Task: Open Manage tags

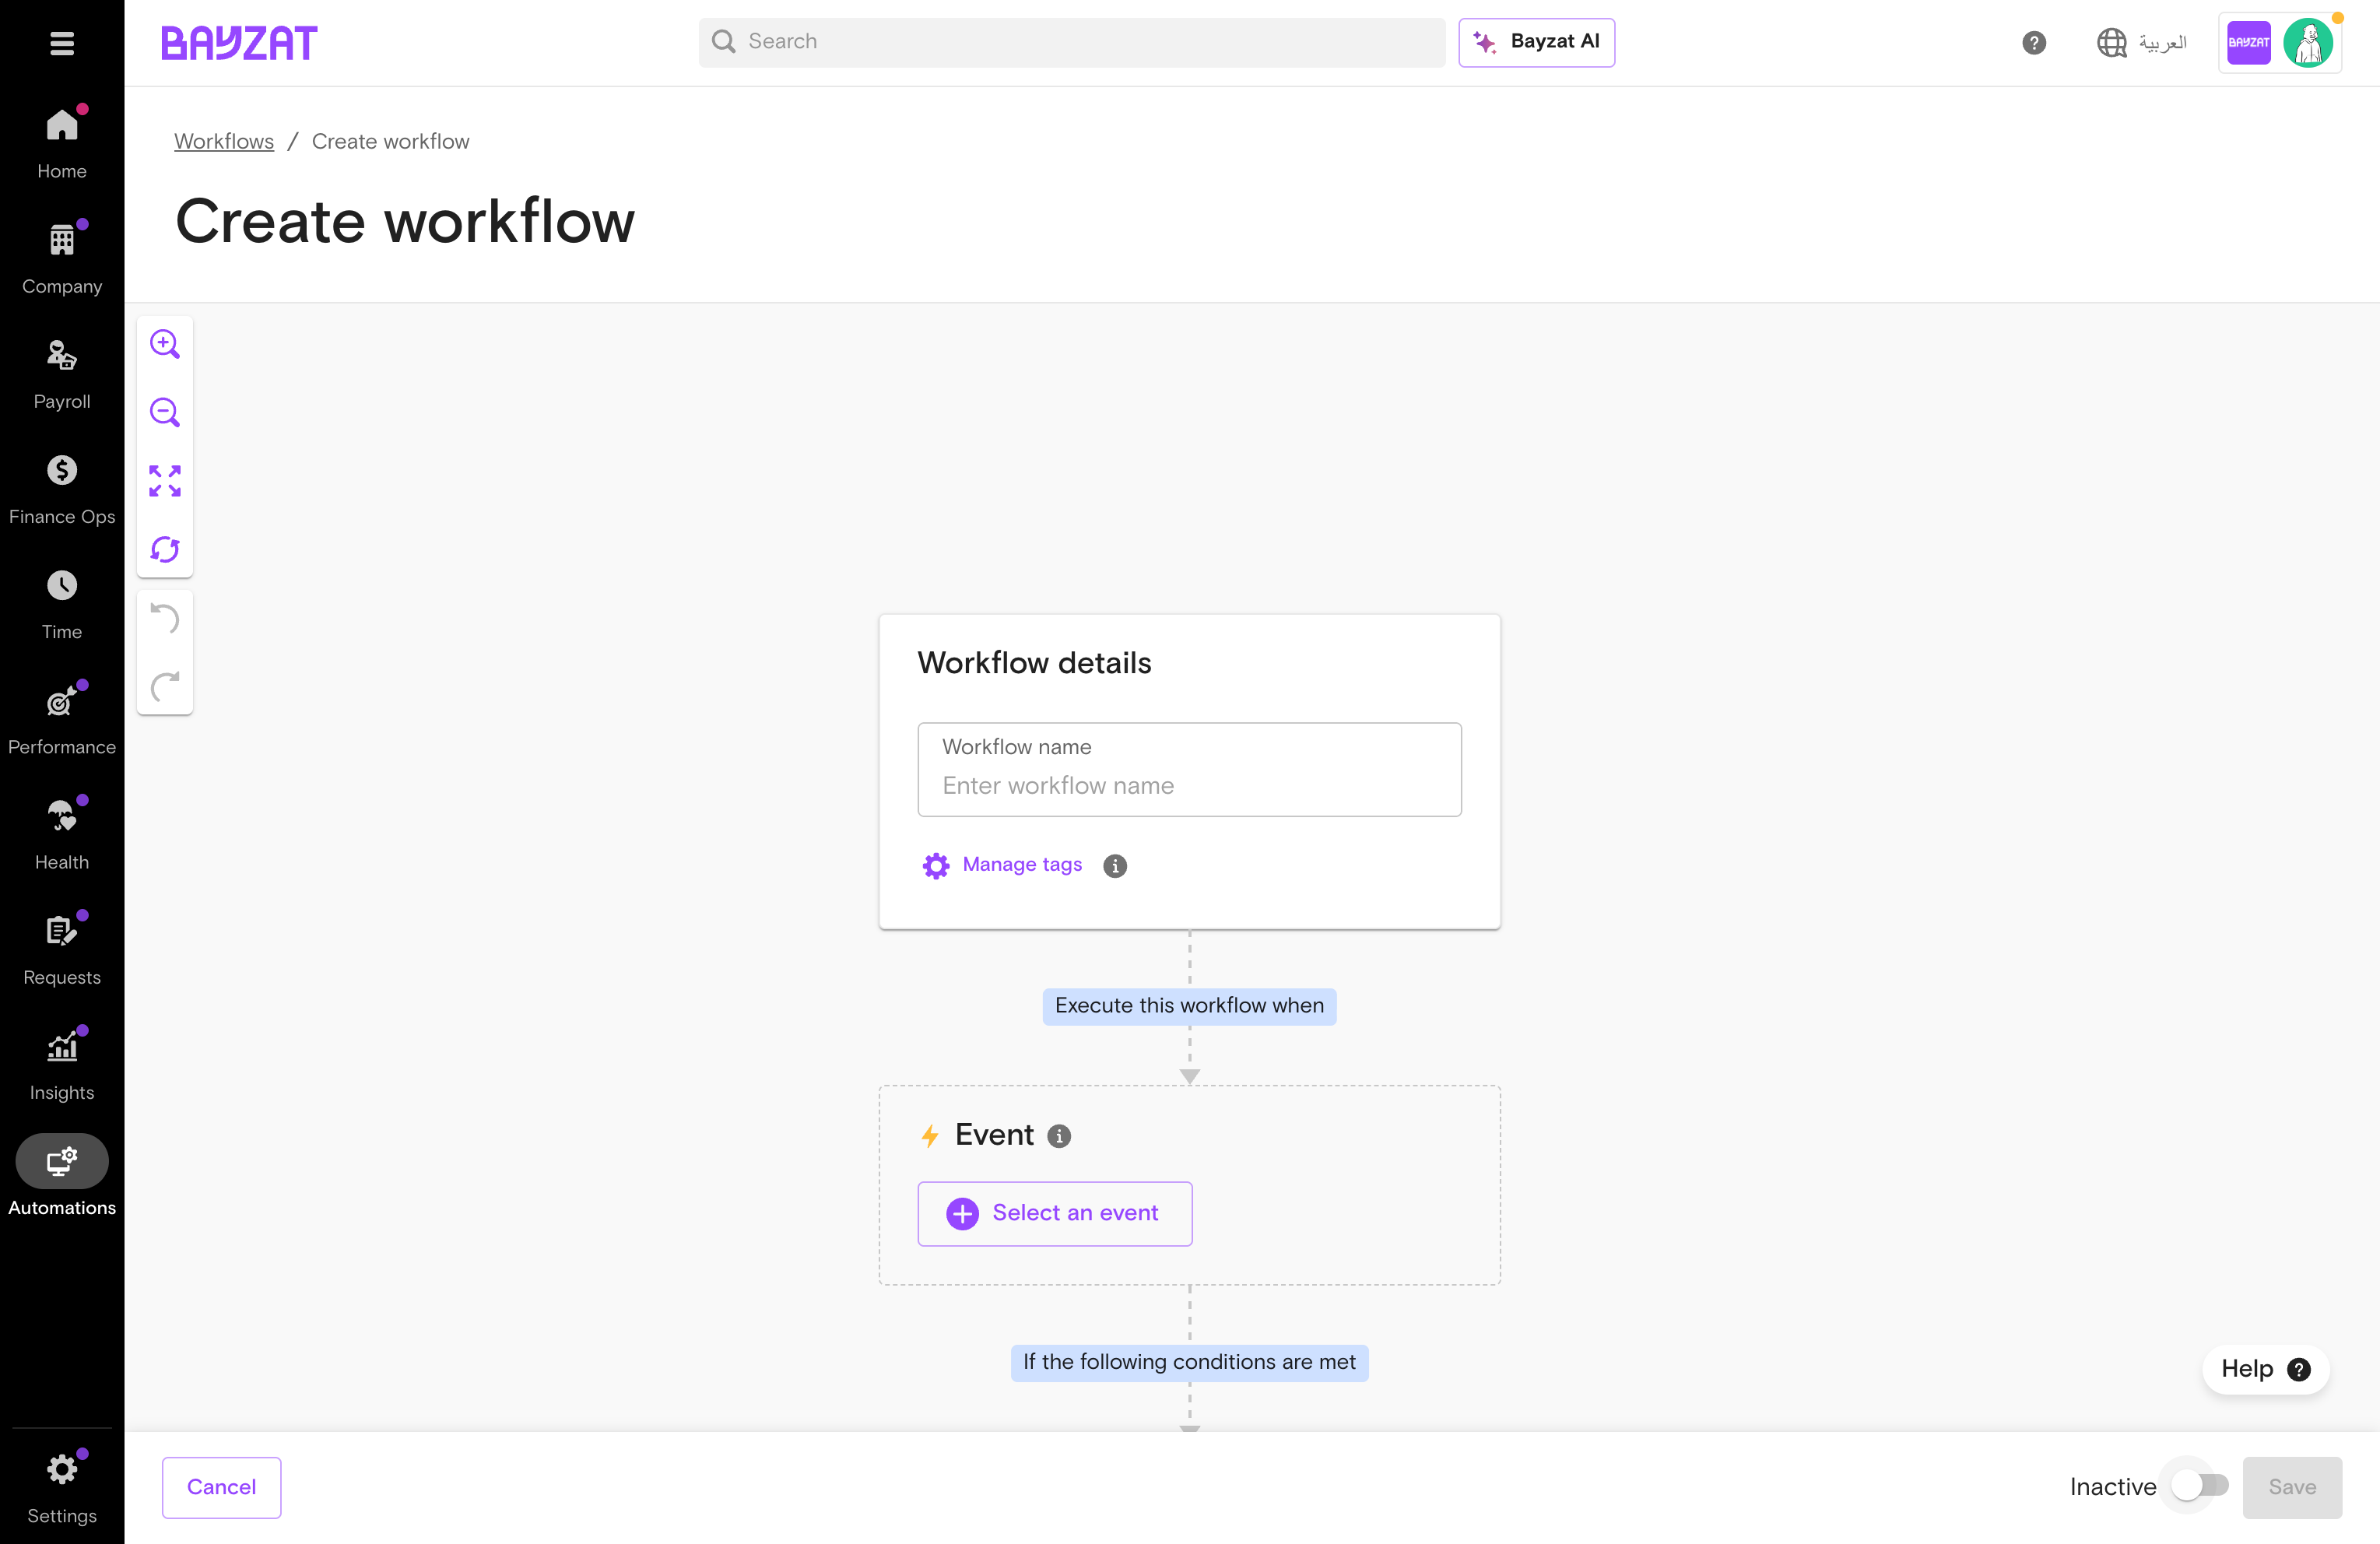Action: (1002, 865)
